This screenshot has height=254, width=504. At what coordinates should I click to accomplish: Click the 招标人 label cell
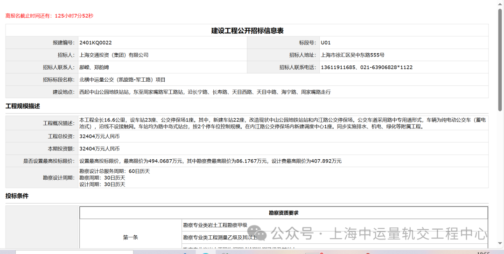[x=42, y=55]
